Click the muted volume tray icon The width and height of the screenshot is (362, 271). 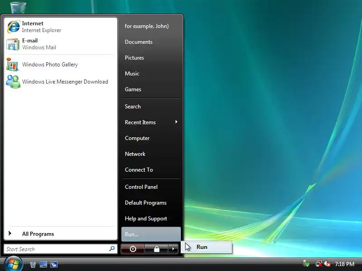[x=327, y=263]
